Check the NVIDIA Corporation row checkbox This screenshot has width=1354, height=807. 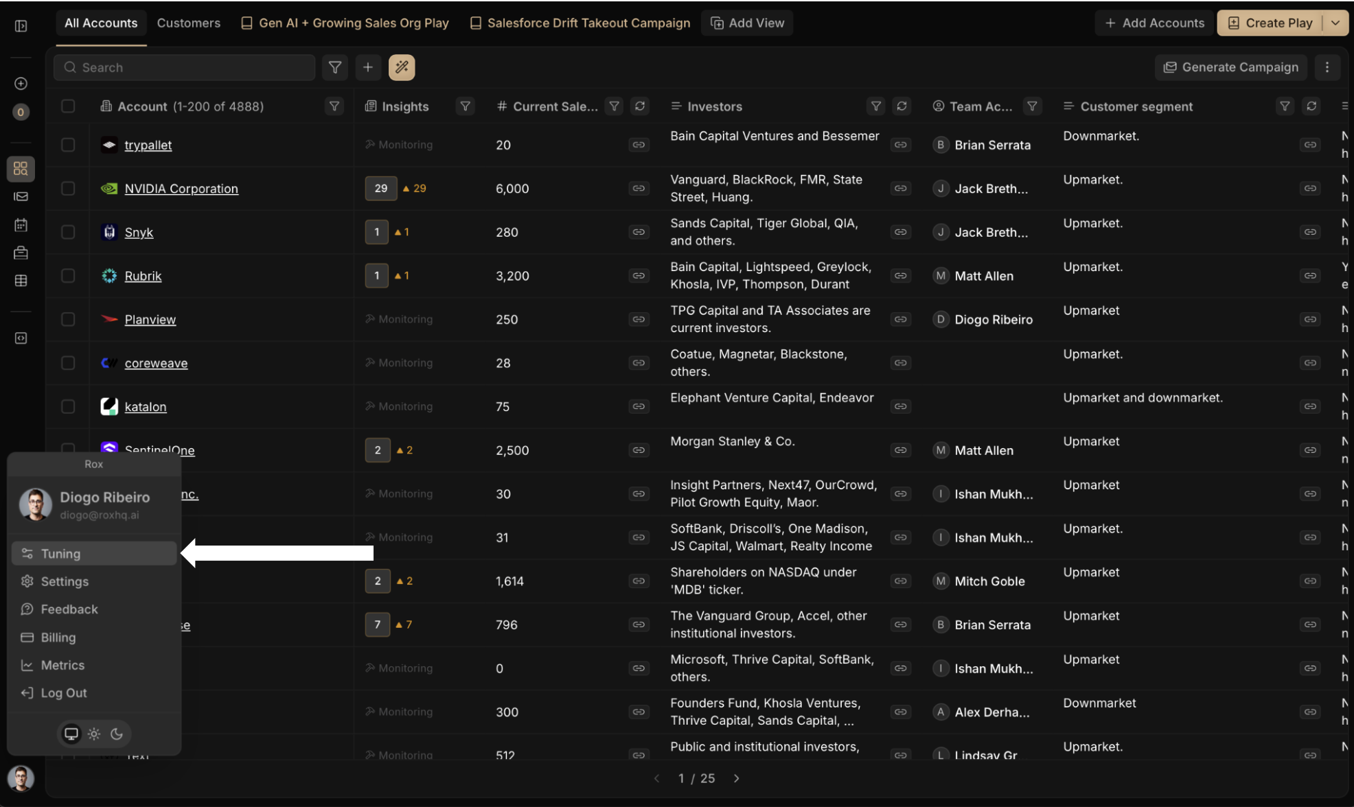pyautogui.click(x=68, y=188)
